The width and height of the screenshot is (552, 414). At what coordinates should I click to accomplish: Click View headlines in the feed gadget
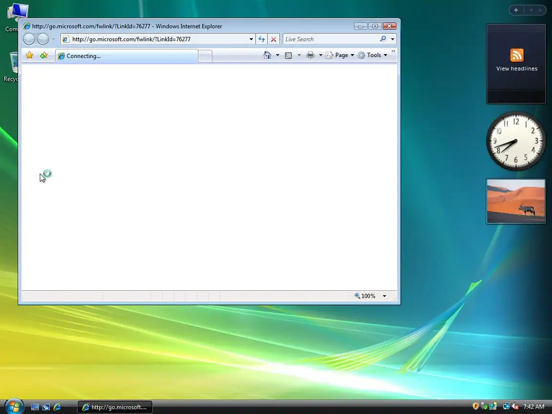point(517,69)
